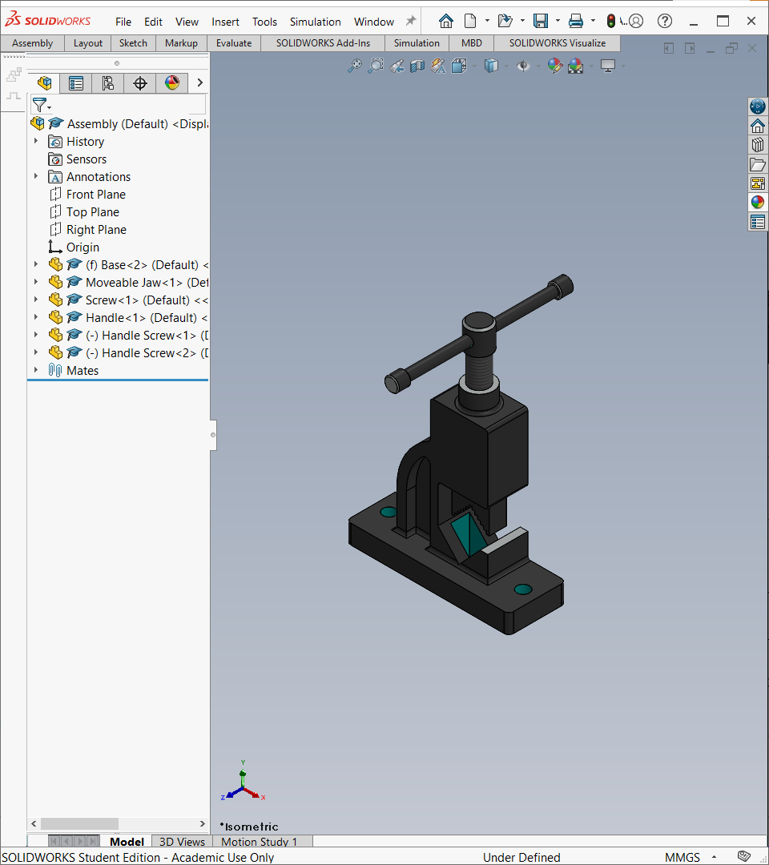Open Appearances tab in right task pane
Screen dimensions: 769x865
[758, 203]
